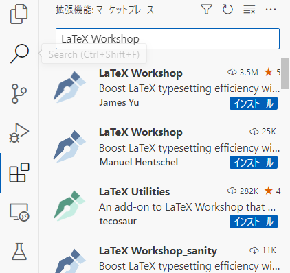The width and height of the screenshot is (290, 273).
Task: Open the LaTeX Utilities extension entry
Action: tap(160, 206)
